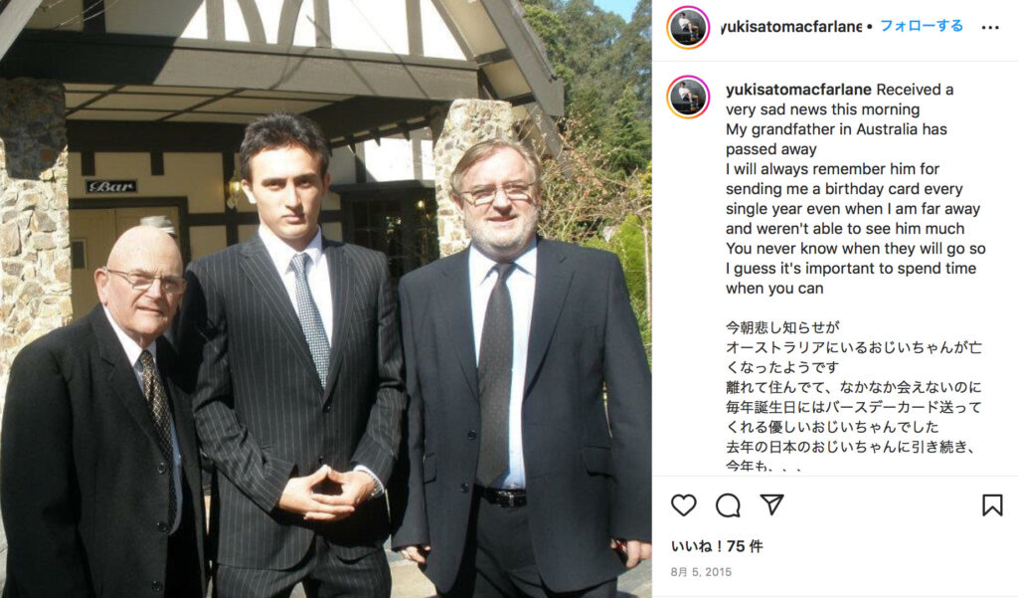The width and height of the screenshot is (1018, 598).
Task: Click the truncated last caption line 今年も
Action: click(763, 466)
